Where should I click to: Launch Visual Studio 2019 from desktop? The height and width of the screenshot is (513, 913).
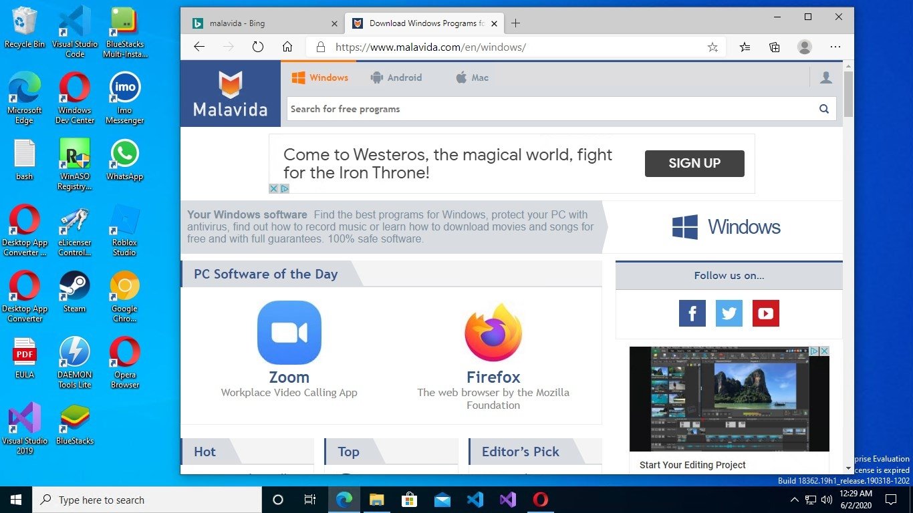[x=25, y=429]
